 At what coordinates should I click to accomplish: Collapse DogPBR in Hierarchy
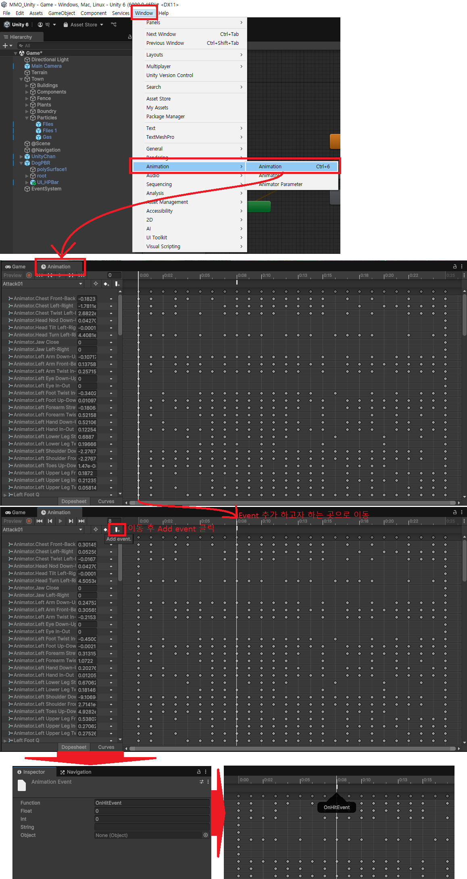[21, 163]
